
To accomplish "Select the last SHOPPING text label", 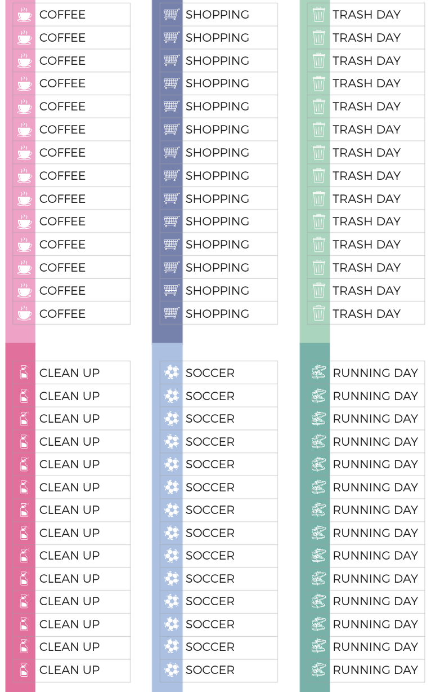I will pos(217,313).
